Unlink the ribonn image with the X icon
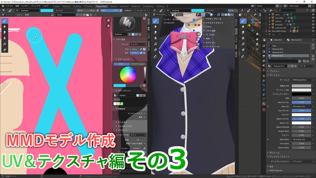 click(91, 15)
